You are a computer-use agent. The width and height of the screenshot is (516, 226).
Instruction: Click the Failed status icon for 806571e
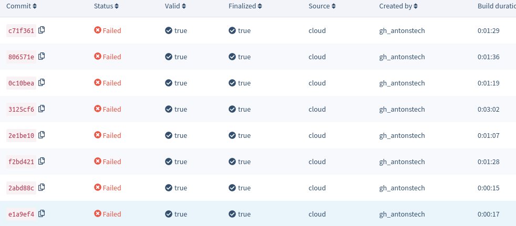pos(98,56)
